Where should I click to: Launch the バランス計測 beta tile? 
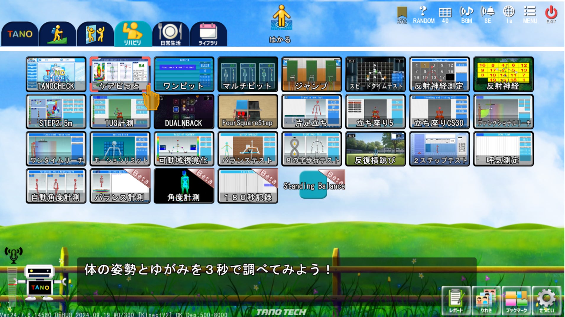120,186
